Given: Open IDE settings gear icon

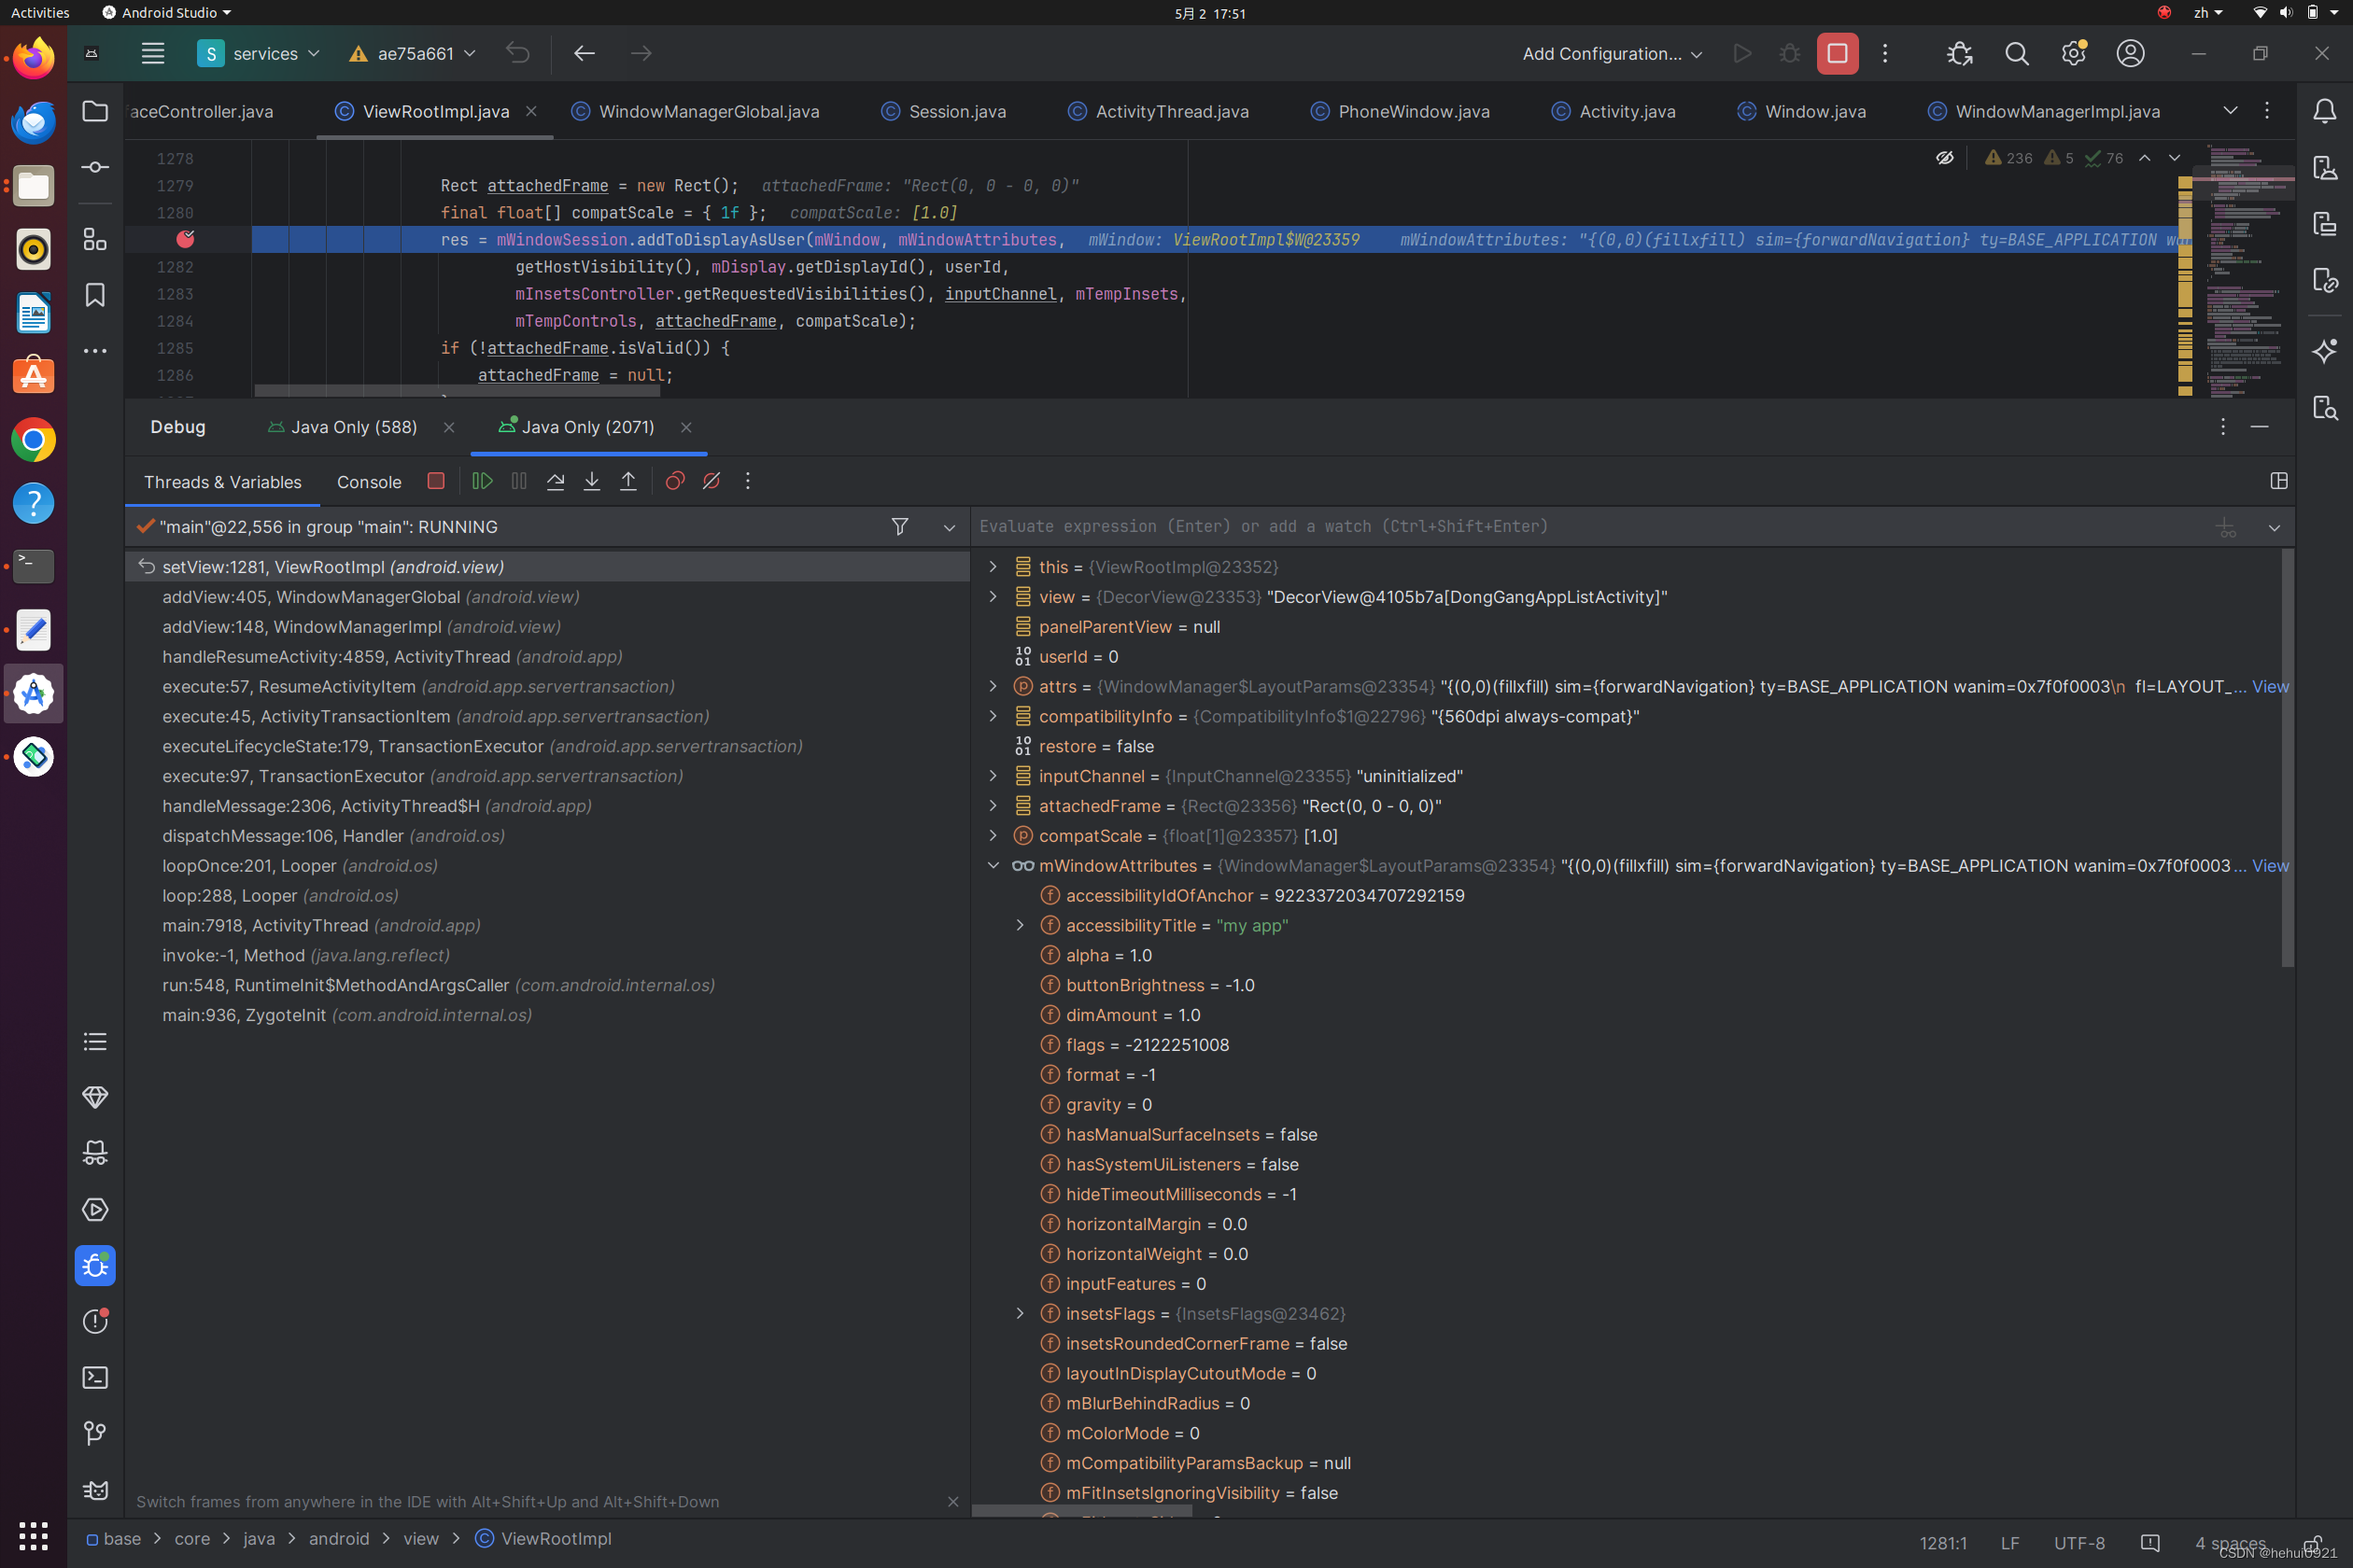Looking at the screenshot, I should 2074,53.
